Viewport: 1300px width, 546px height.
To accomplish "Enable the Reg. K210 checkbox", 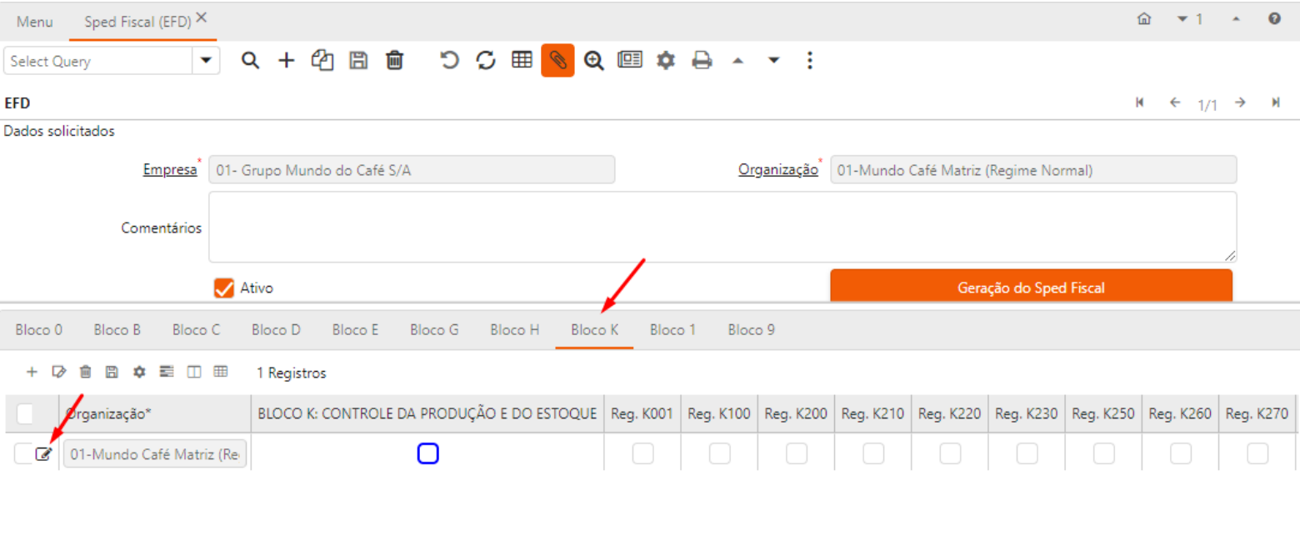I will click(x=873, y=453).
